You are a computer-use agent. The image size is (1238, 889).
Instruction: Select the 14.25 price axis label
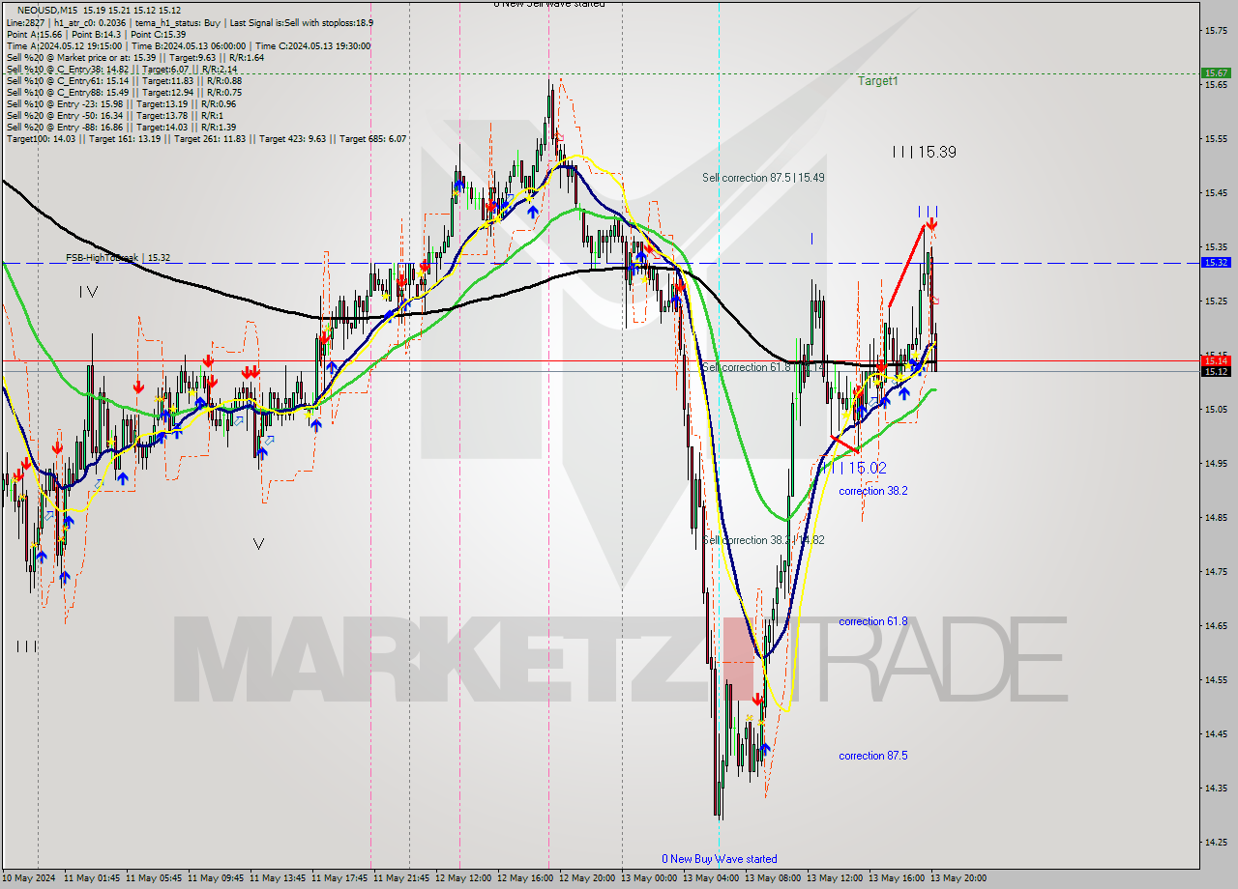pyautogui.click(x=1216, y=843)
